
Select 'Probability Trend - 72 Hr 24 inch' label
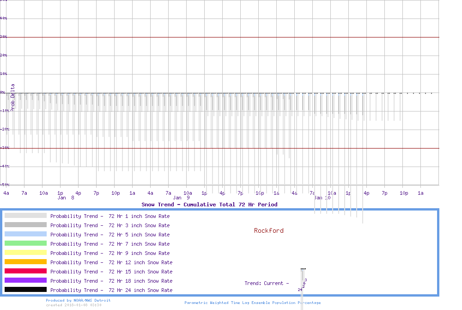pyautogui.click(x=111, y=290)
